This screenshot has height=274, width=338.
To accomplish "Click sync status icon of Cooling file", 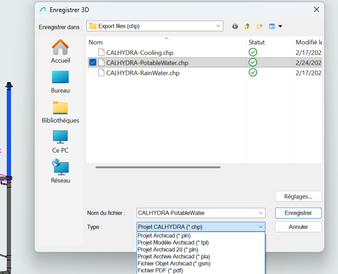I will point(253,52).
